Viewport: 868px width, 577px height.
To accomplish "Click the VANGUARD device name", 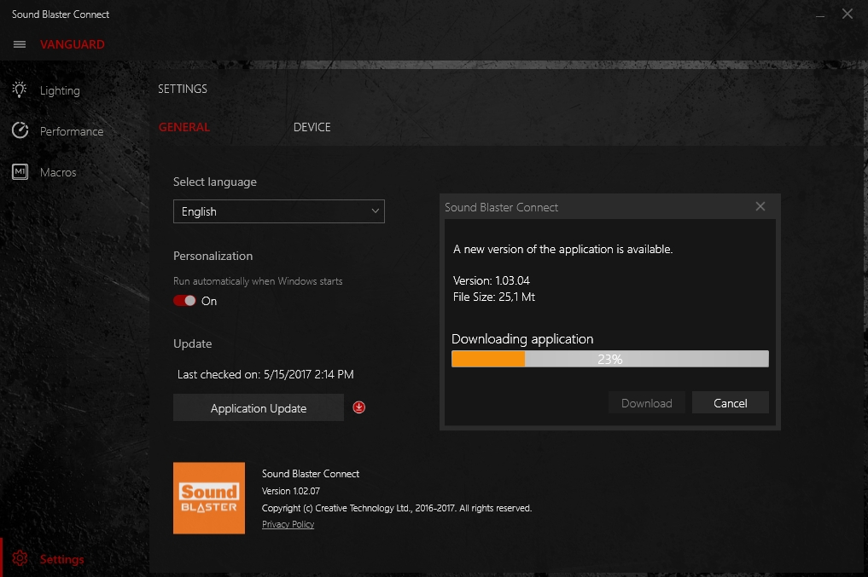I will tap(72, 44).
